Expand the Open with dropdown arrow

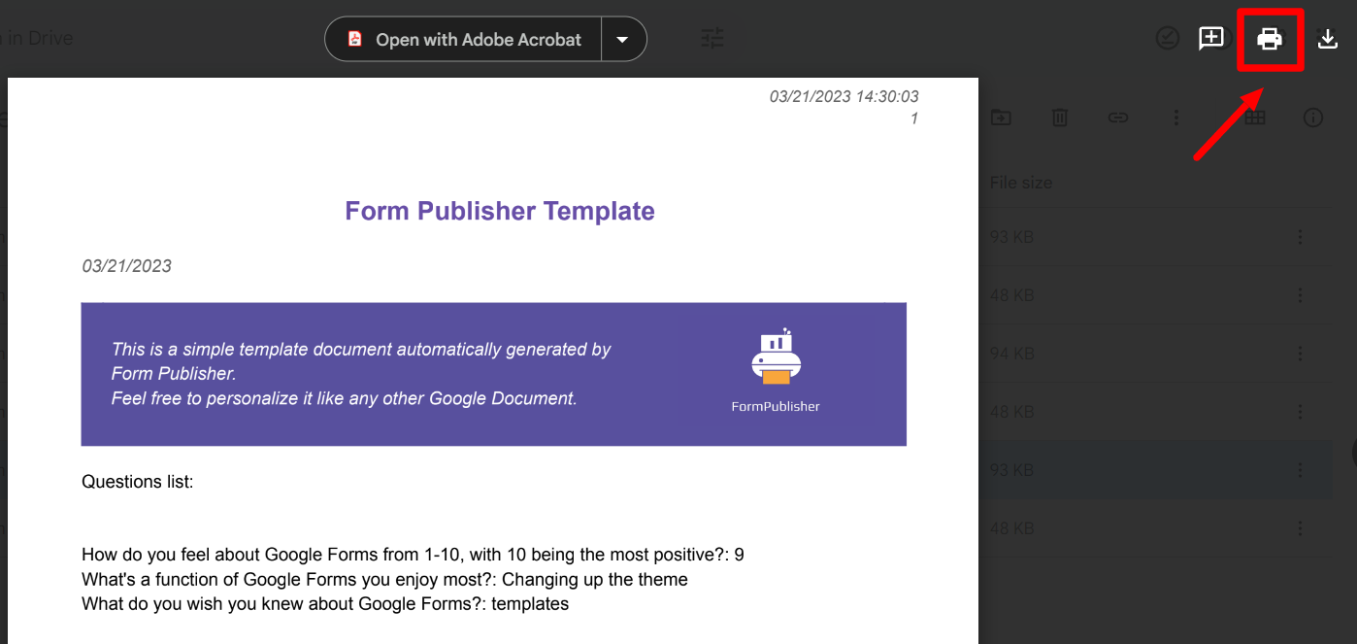(623, 40)
